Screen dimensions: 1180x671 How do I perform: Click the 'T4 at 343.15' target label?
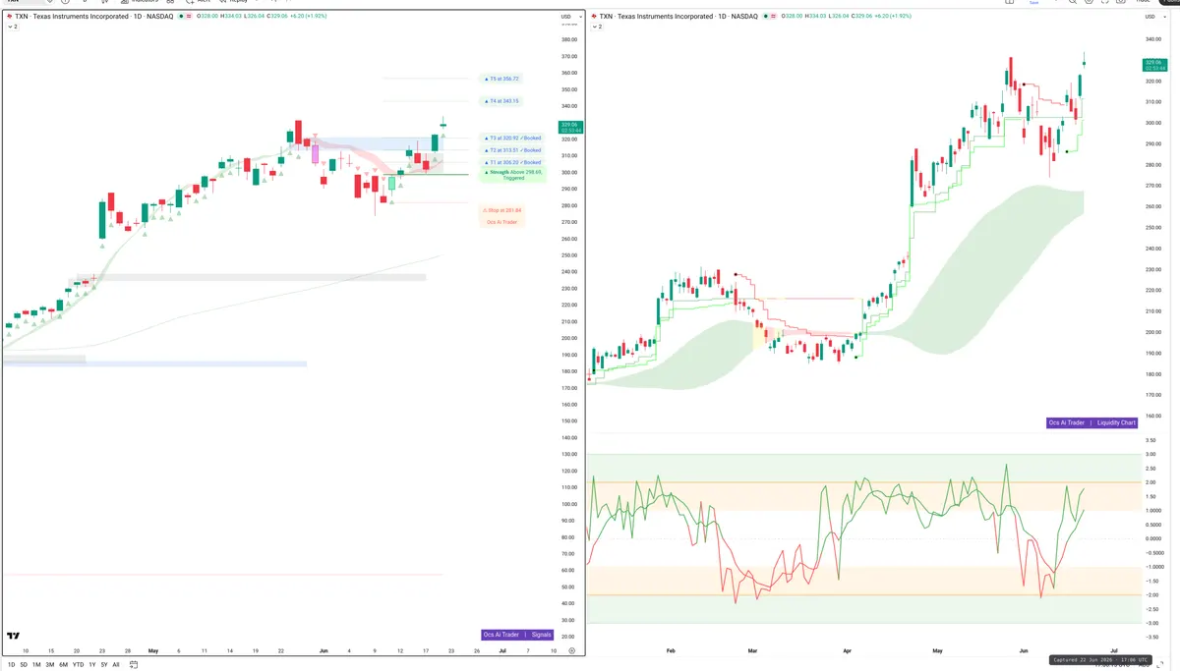click(501, 101)
